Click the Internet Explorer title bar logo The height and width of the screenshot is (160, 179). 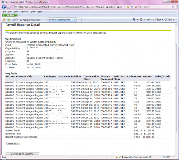(x=2, y=2)
